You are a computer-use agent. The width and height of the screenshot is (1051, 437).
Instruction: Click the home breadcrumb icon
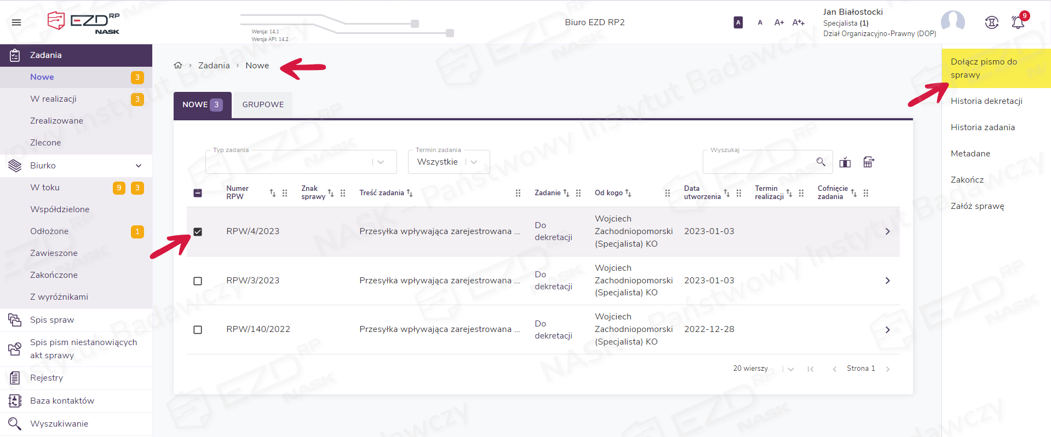tap(178, 66)
